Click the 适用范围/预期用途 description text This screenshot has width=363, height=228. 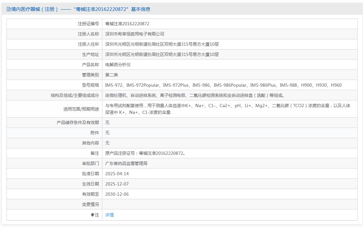[x=228, y=109]
